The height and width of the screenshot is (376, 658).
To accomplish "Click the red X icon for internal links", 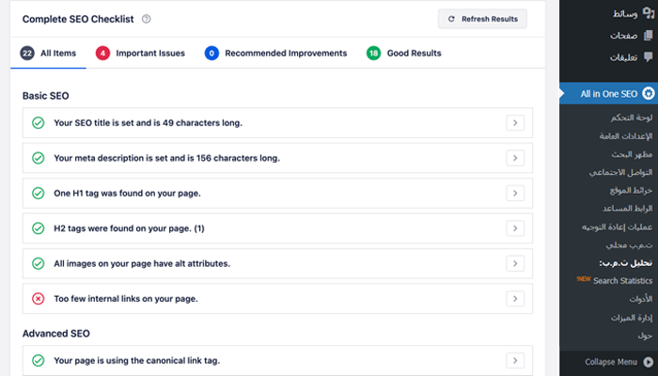I will pyautogui.click(x=39, y=273).
